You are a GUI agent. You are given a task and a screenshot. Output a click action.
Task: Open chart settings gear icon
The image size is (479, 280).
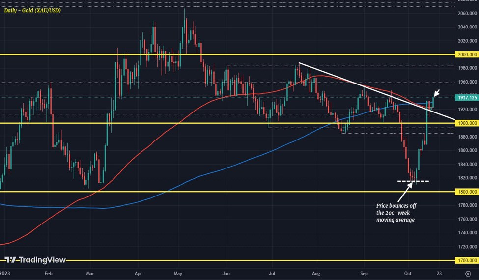pos(468,274)
